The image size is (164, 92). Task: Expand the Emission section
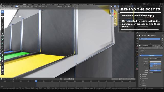pos(143,85)
